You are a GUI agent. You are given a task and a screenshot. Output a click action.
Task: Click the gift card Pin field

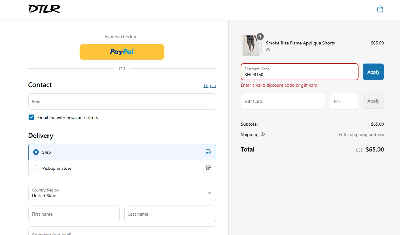pos(344,101)
